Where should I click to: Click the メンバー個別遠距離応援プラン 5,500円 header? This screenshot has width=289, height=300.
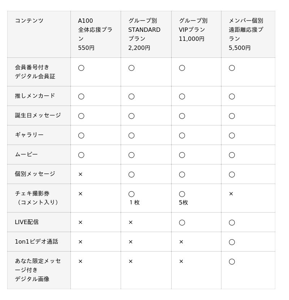tap(246, 34)
